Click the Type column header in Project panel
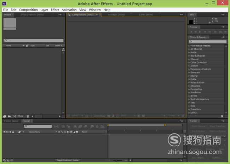 [33, 46]
